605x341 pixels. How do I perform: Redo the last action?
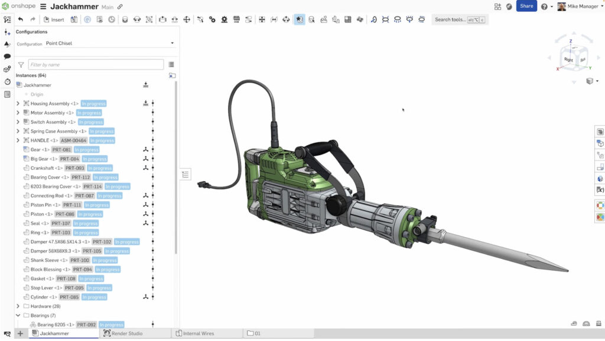(34, 19)
